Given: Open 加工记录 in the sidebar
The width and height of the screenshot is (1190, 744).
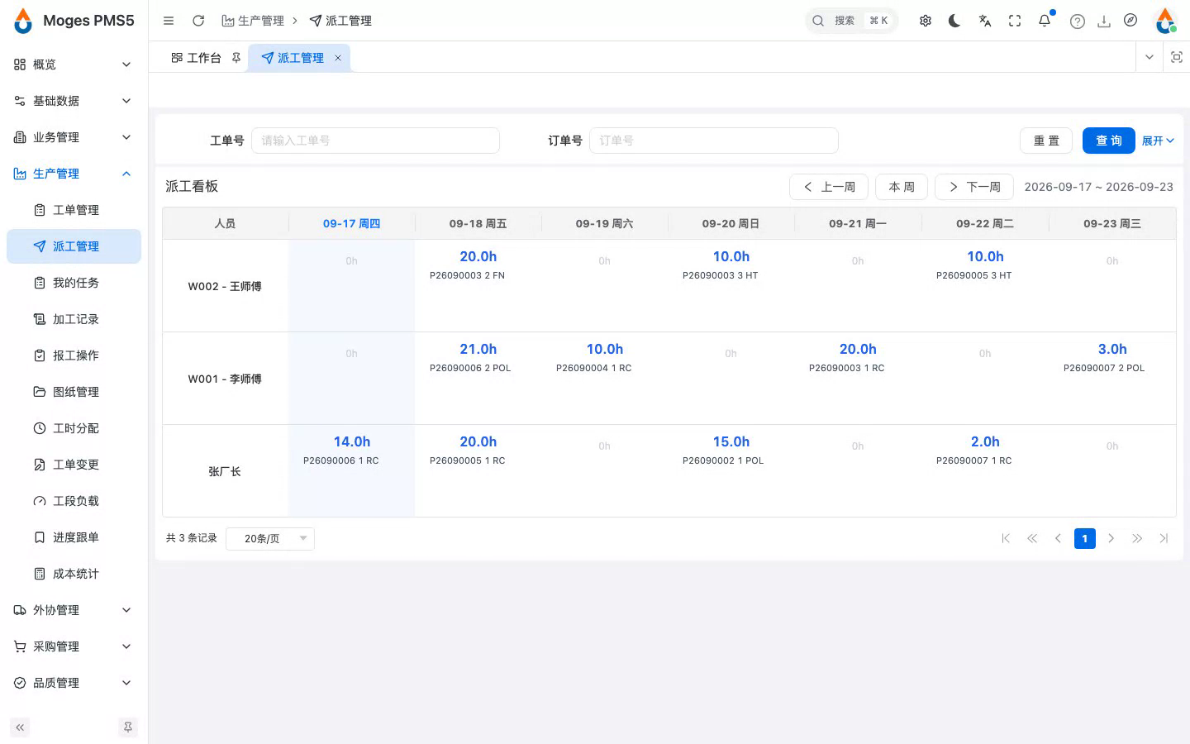Looking at the screenshot, I should [x=74, y=319].
